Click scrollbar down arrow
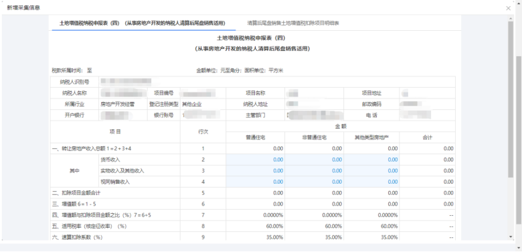522x252 pixels. 511,237
